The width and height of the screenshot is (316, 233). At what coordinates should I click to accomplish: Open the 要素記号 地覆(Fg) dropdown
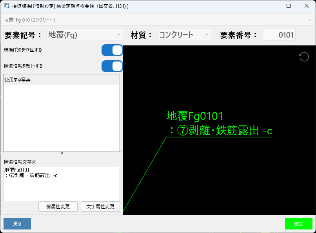84,35
